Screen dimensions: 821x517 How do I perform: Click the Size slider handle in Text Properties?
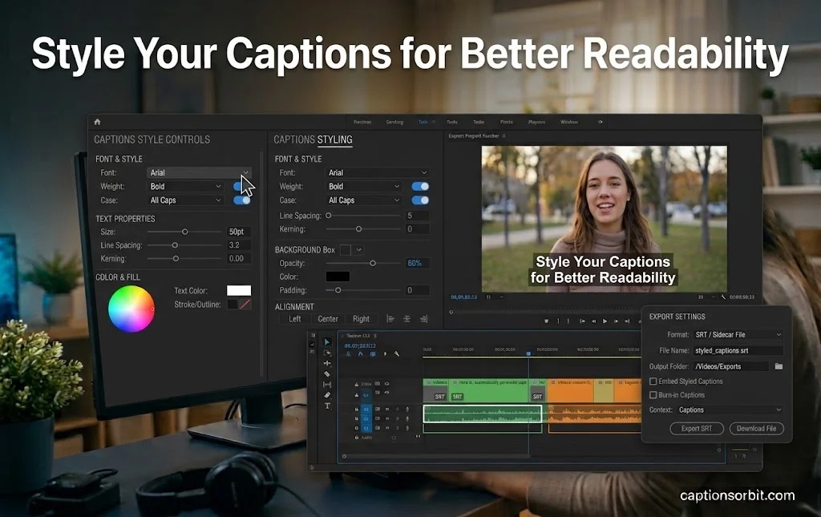point(185,232)
